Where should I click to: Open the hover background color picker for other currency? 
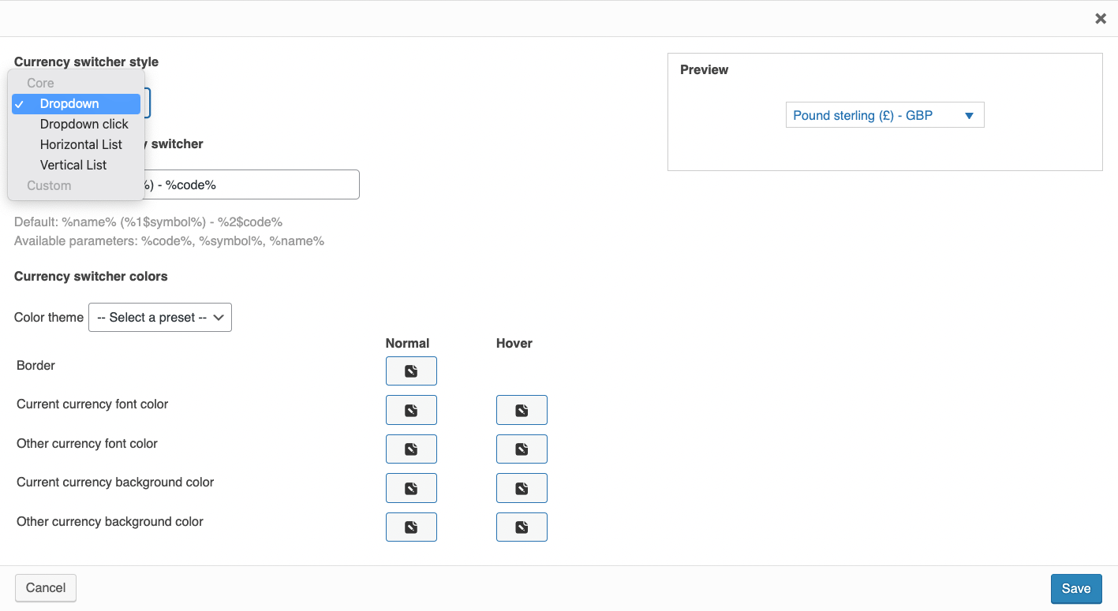pyautogui.click(x=522, y=527)
